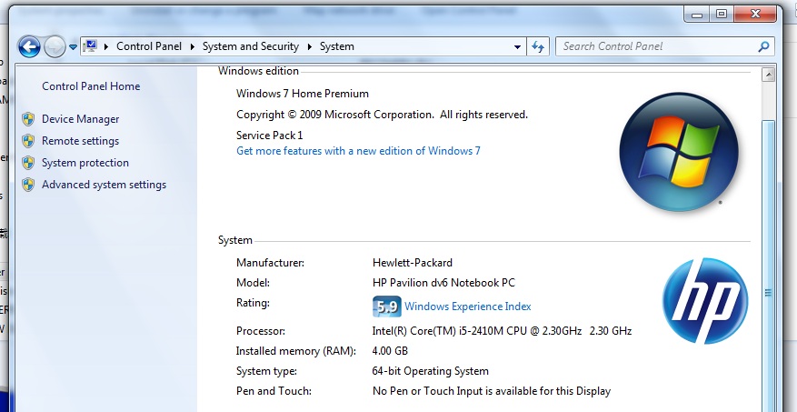Click the 5.9 rating score badge
This screenshot has width=797, height=412.
tap(386, 306)
